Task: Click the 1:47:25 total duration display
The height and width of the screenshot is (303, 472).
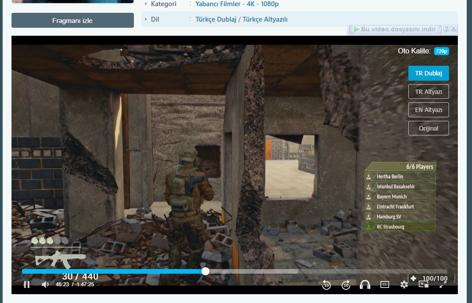Action: pyautogui.click(x=85, y=284)
